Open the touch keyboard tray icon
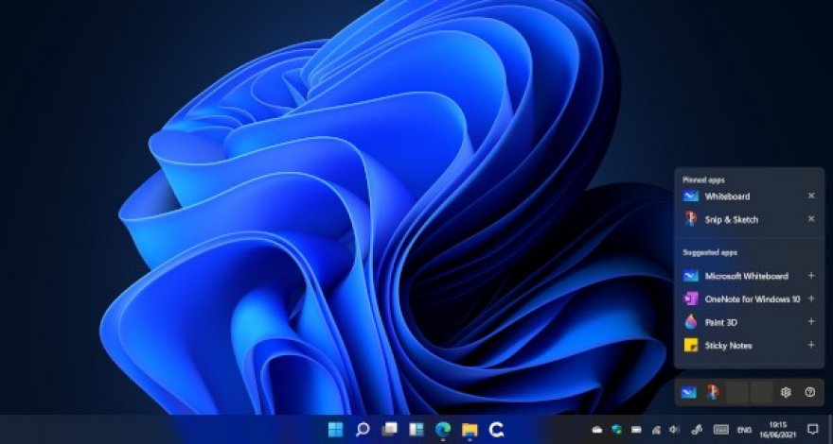The width and height of the screenshot is (833, 444). coord(721,429)
